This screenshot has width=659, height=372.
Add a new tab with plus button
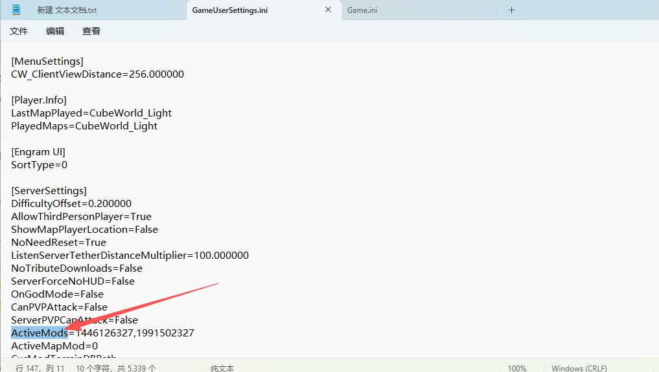pyautogui.click(x=511, y=10)
